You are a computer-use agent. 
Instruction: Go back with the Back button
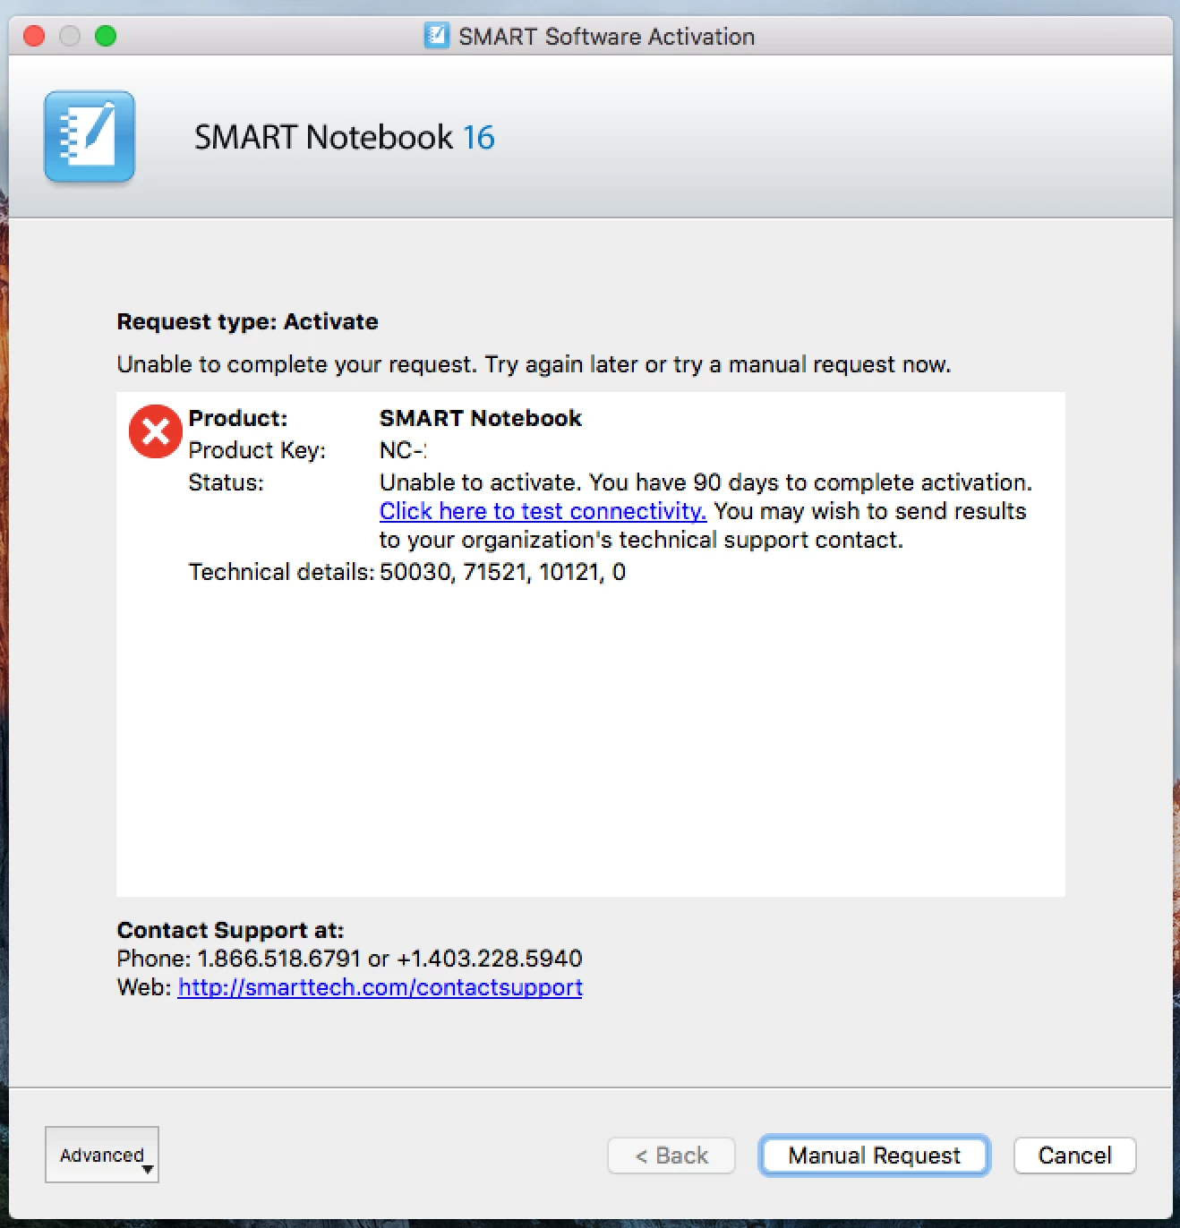tap(671, 1156)
